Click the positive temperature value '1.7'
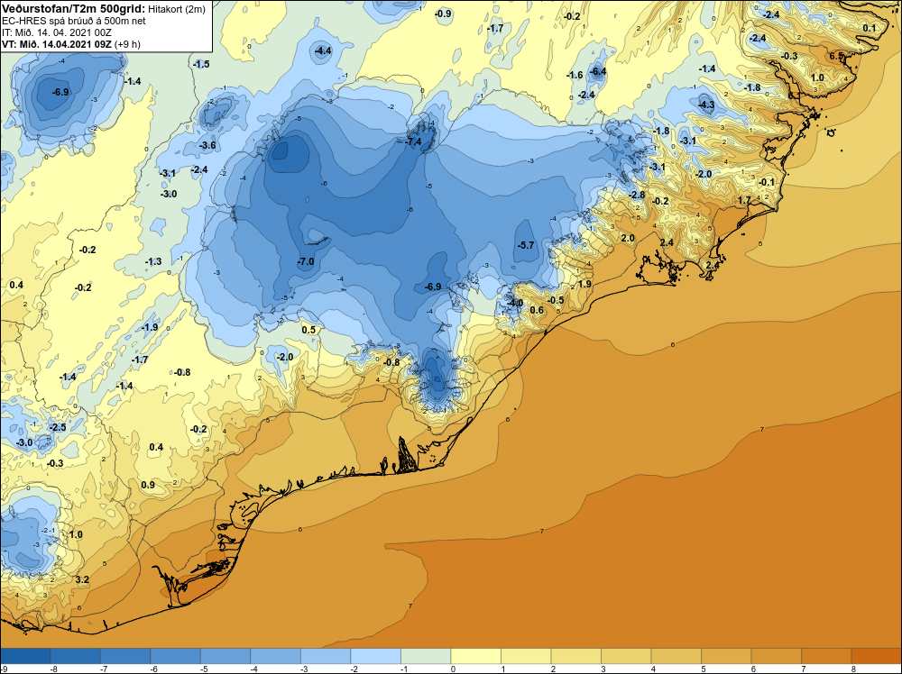902x674 pixels. [x=744, y=201]
